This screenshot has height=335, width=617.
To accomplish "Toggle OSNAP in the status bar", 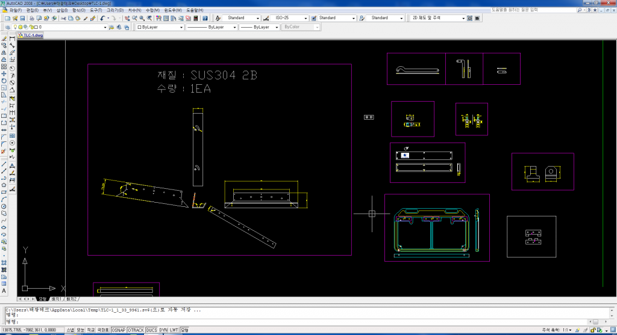I will 119,330.
